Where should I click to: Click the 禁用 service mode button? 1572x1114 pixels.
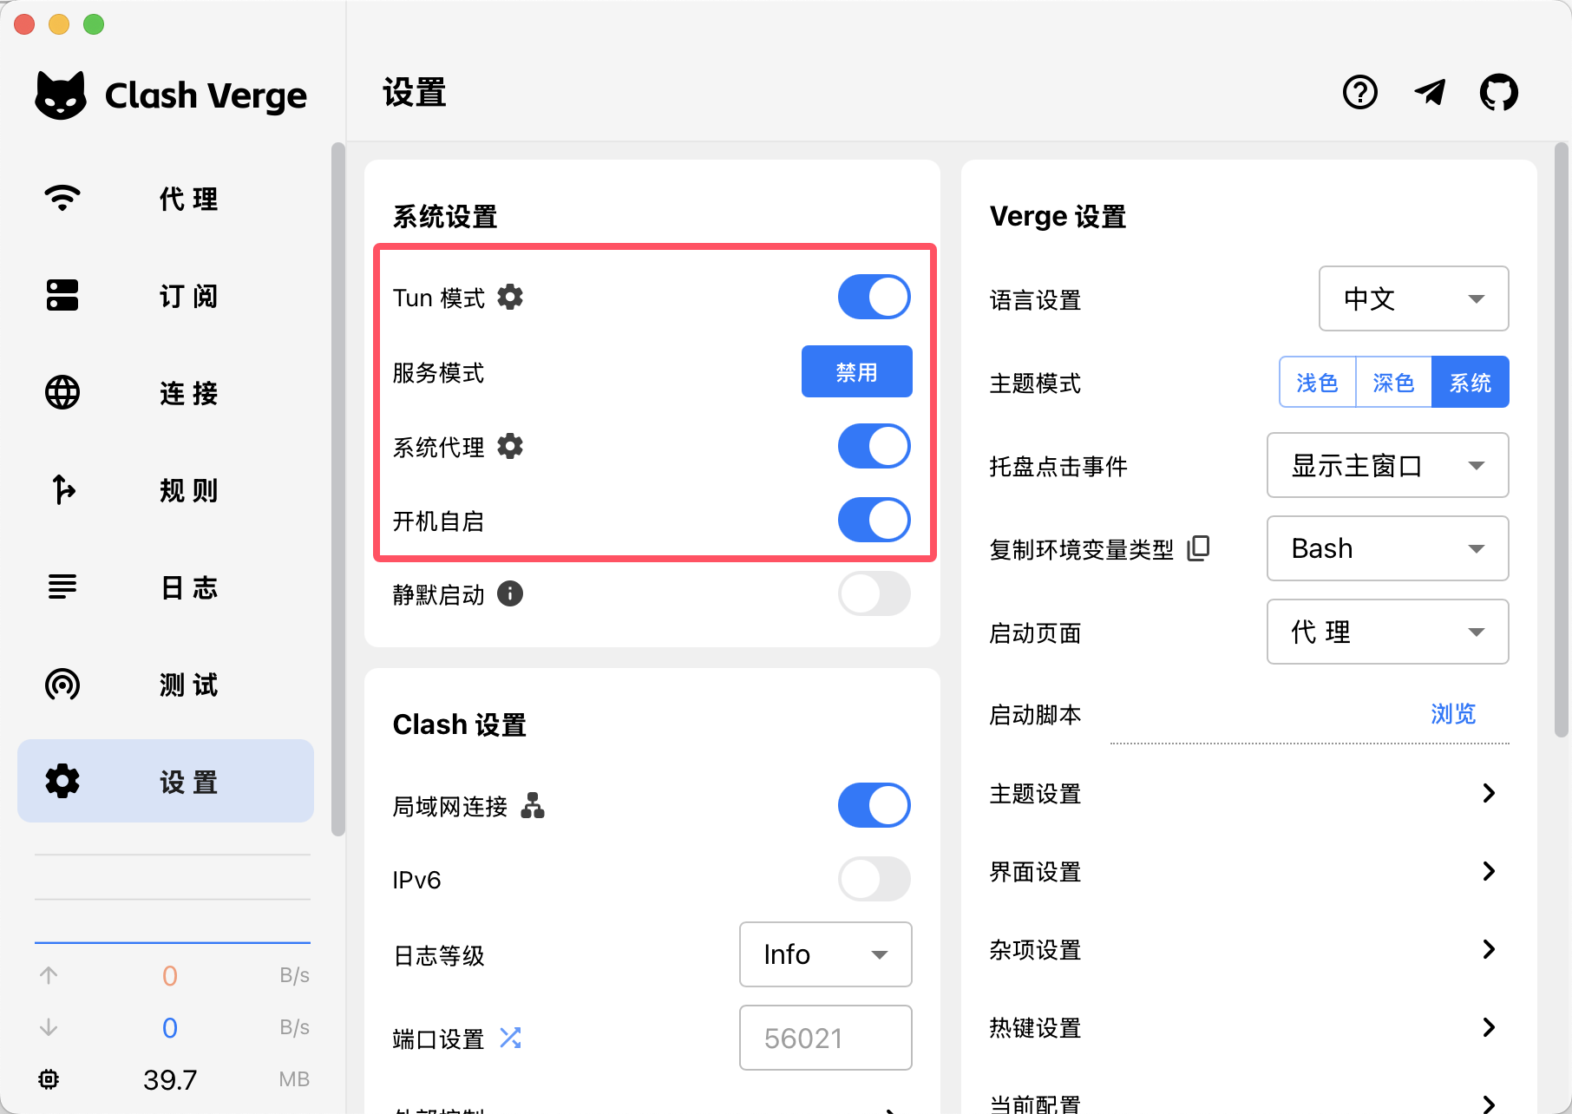click(856, 371)
